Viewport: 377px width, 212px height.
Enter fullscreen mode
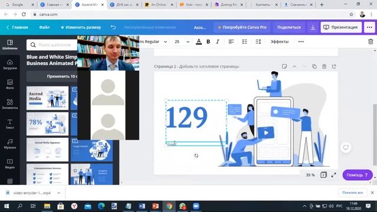coord(333,175)
